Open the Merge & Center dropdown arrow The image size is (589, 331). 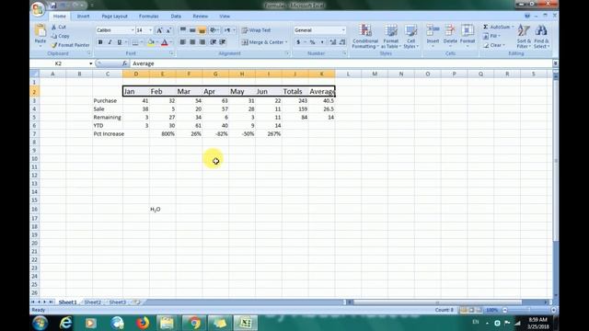pos(286,42)
